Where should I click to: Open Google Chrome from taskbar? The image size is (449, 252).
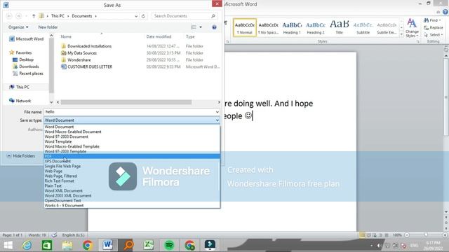pyautogui.click(x=88, y=245)
